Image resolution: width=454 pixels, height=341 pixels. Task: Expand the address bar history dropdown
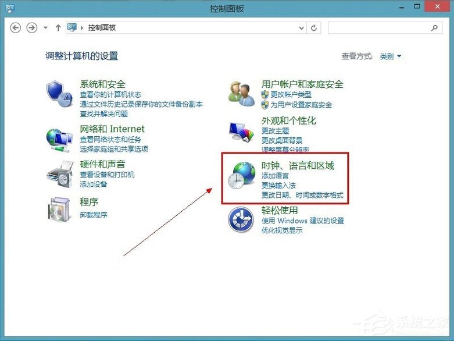tap(301, 27)
